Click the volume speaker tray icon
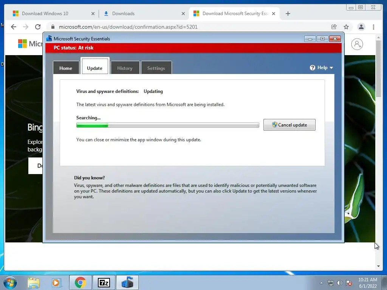Screen dimensions: 387x290 pos(340,283)
